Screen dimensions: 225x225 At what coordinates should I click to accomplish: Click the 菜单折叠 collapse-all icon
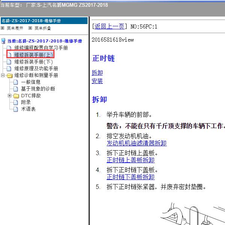[30, 28]
